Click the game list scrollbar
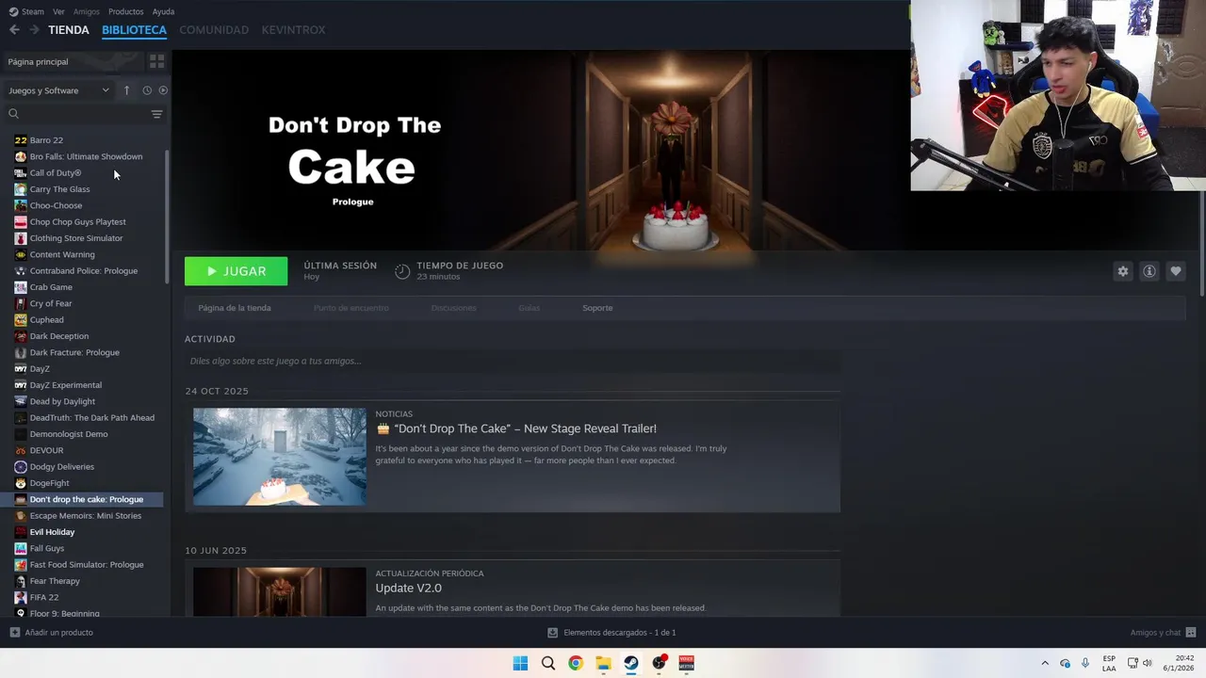This screenshot has height=678, width=1206. point(168,217)
